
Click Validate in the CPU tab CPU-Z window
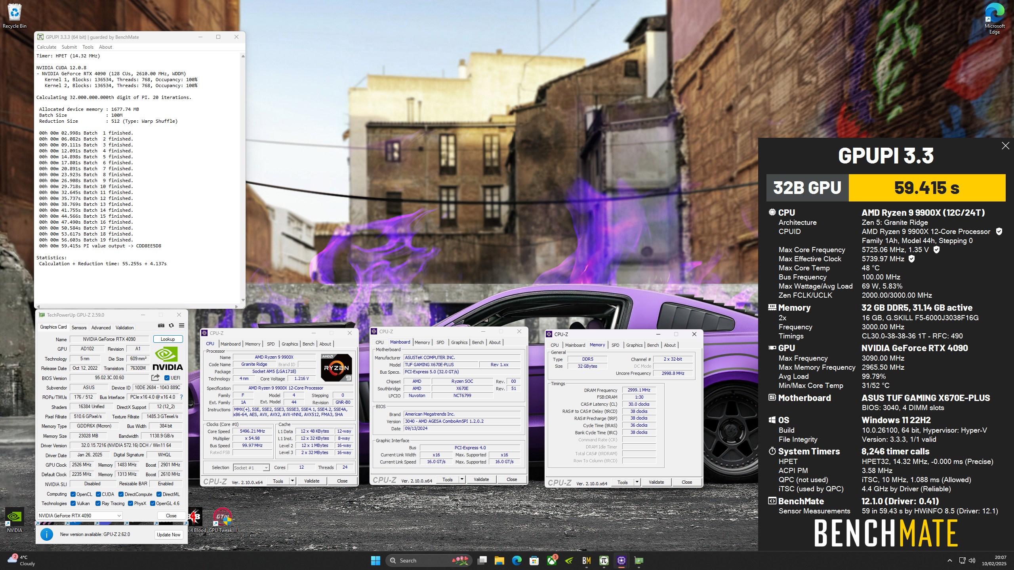tap(312, 481)
